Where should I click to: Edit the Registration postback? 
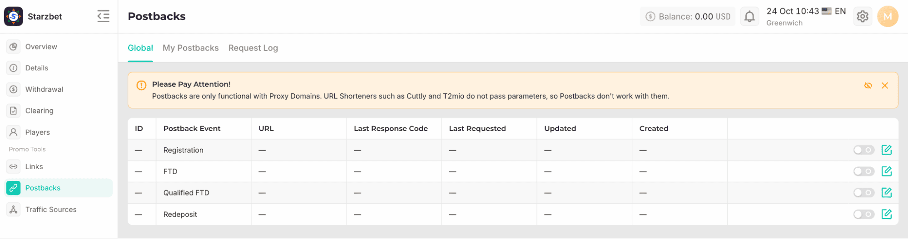point(886,150)
